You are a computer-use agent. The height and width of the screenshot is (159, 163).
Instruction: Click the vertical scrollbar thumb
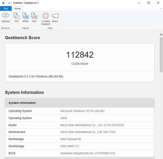pos(161,55)
